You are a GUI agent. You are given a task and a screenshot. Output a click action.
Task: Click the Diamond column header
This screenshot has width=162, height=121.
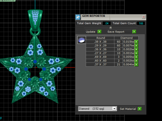coord(126,38)
